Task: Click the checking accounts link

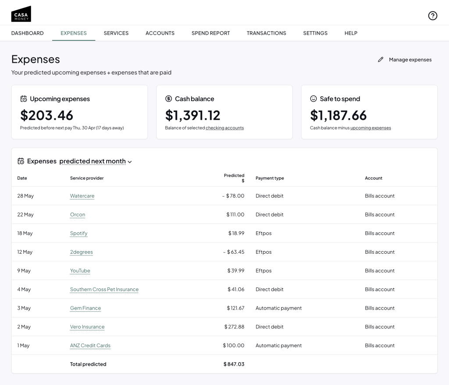Action: point(224,128)
